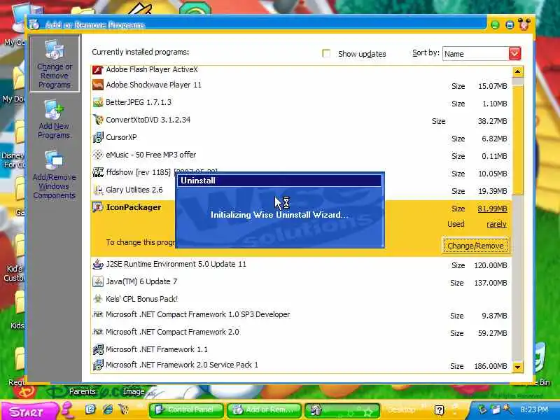Click the .NET Framework 2.0 Service Pack icon
This screenshot has width=560, height=420.
click(98, 365)
